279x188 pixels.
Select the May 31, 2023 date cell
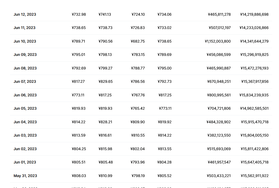point(25,176)
